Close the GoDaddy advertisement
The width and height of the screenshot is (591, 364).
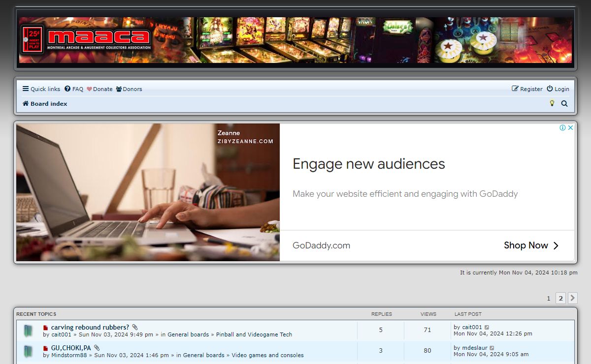[570, 127]
